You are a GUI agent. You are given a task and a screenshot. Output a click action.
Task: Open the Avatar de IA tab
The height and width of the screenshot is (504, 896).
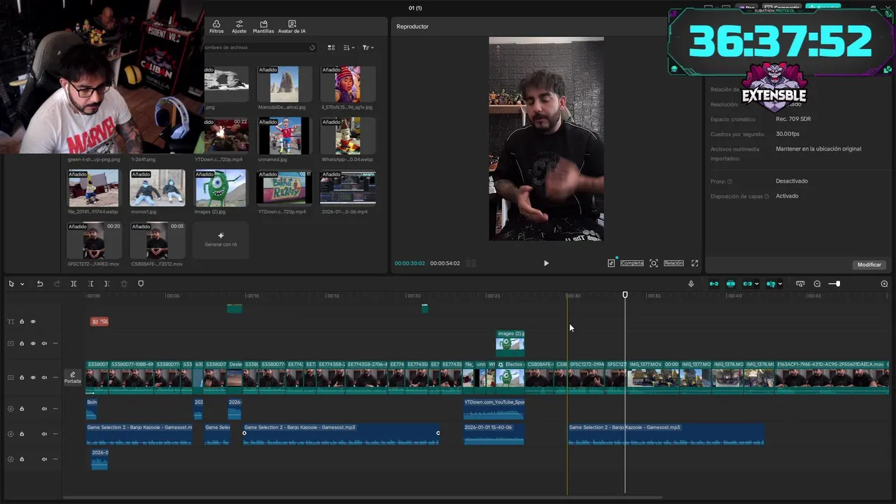[x=292, y=27]
